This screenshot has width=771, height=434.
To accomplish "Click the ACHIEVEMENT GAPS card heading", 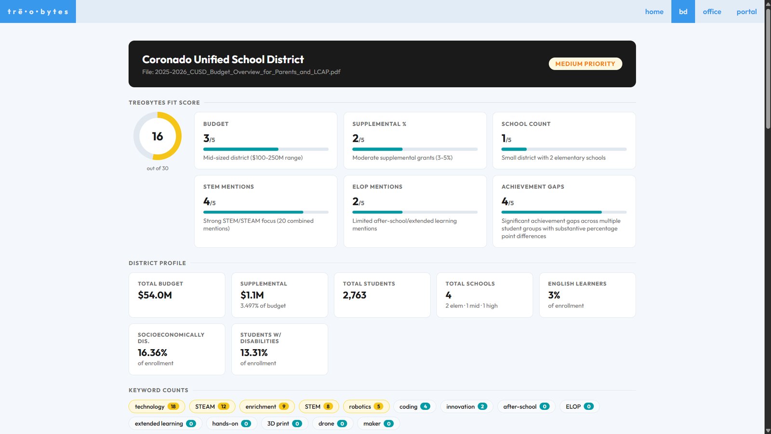I will click(x=532, y=187).
